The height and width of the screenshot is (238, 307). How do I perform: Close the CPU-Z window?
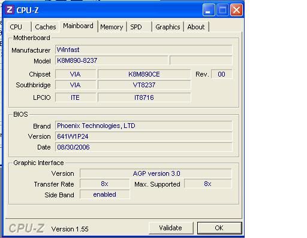pyautogui.click(x=236, y=10)
